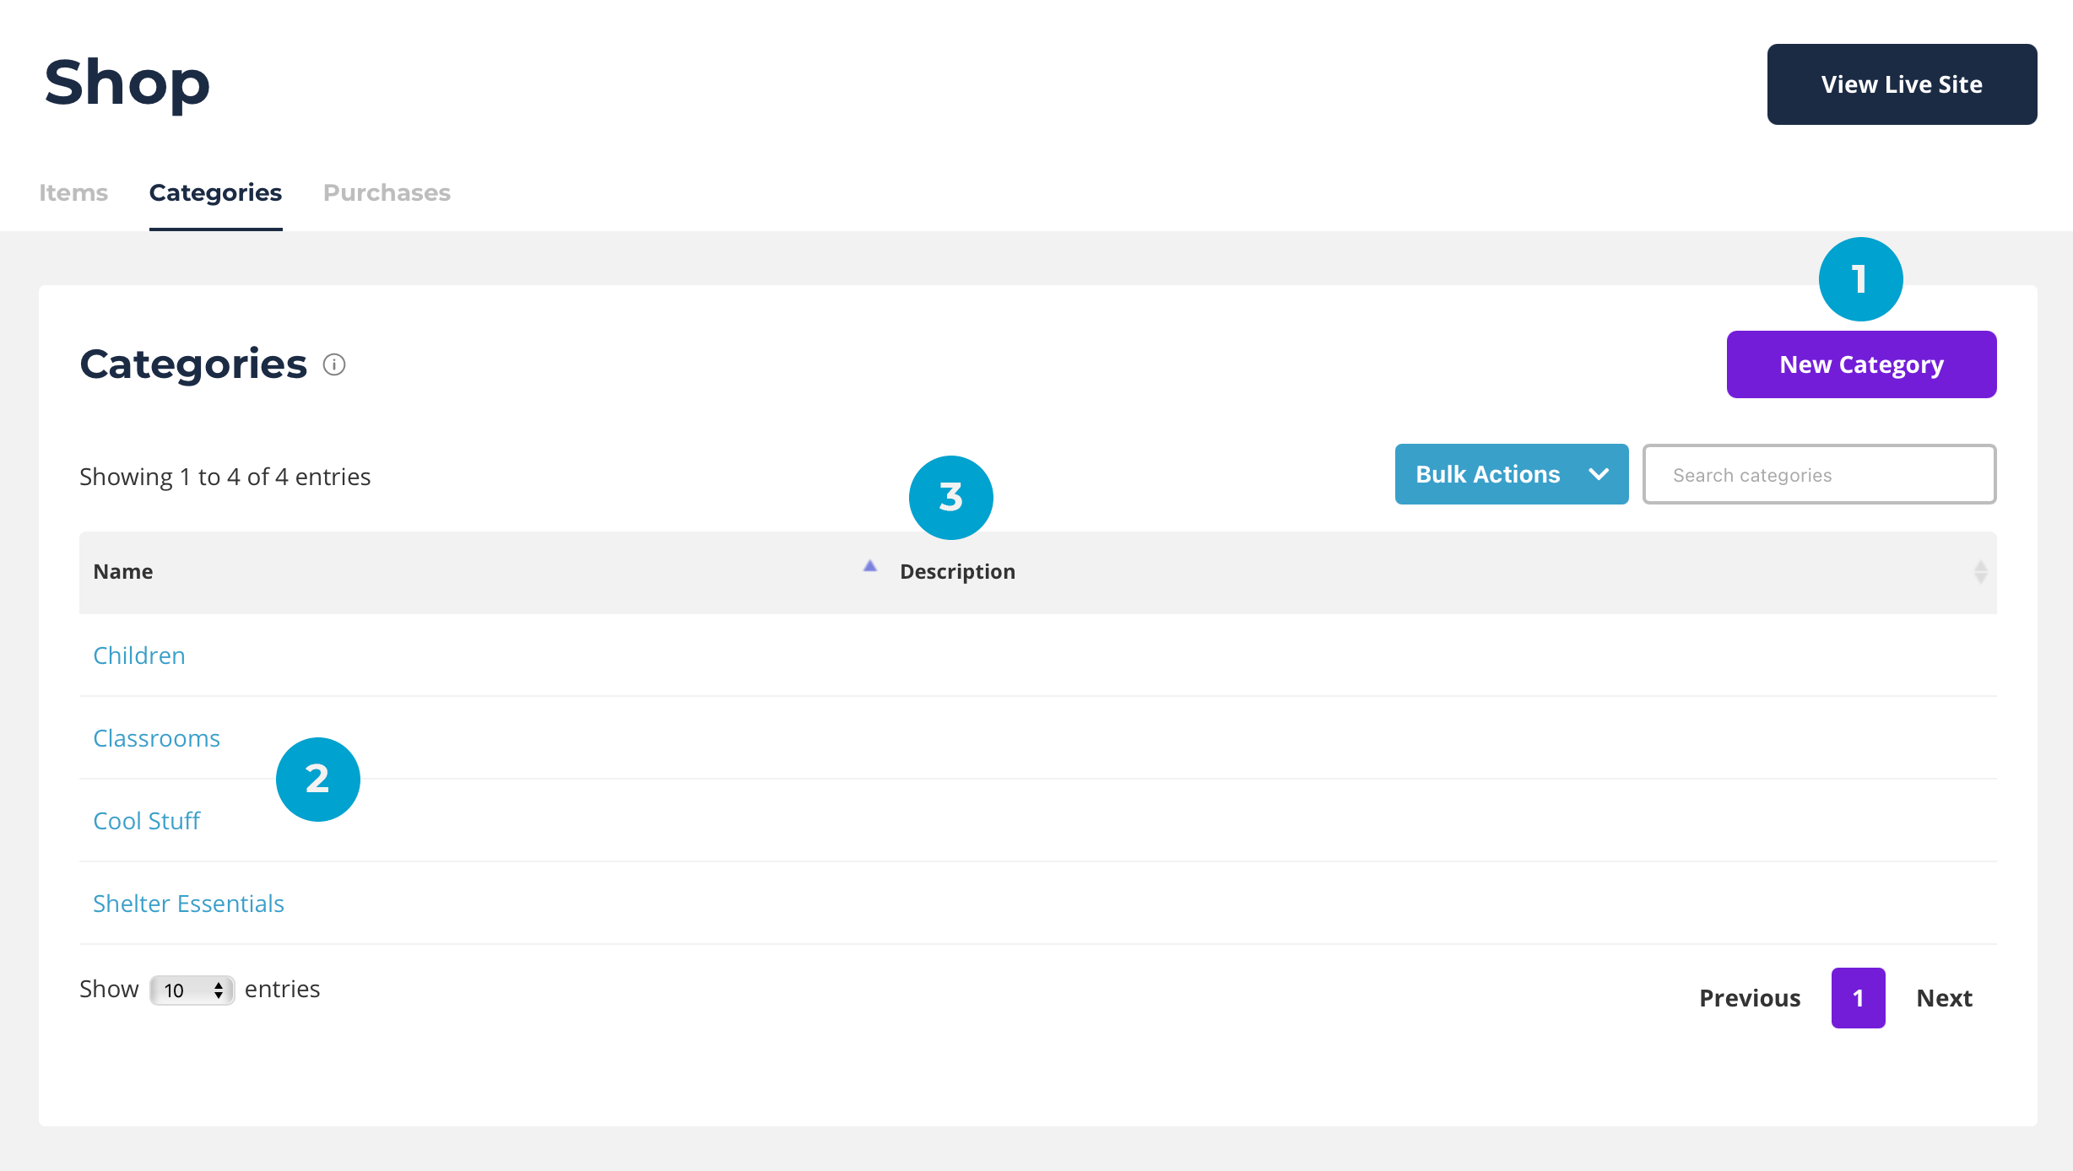
Task: Open the Children category link
Action: coord(139,656)
